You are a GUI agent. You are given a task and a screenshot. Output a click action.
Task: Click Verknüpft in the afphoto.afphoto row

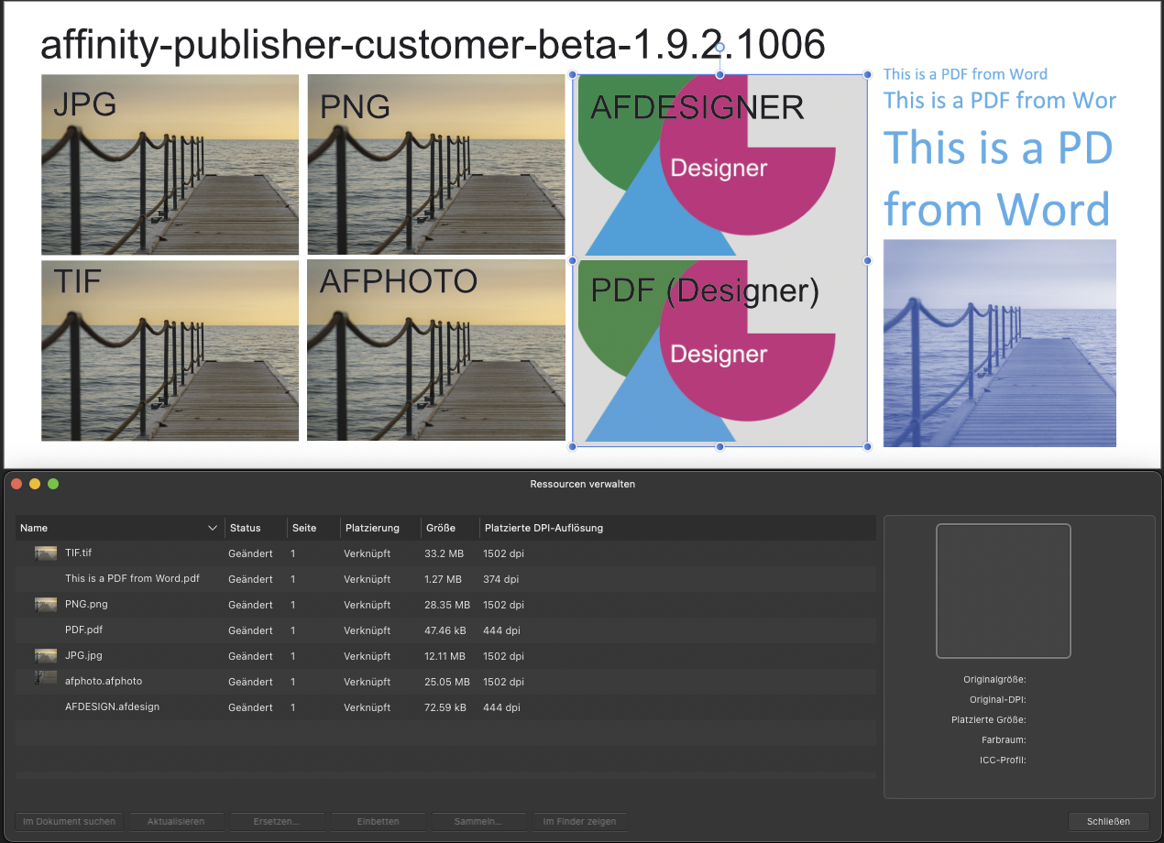pos(367,682)
